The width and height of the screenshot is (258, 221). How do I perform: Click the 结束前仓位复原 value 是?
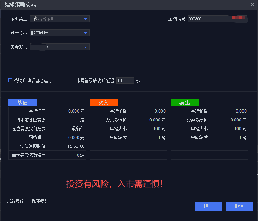pos(67,120)
